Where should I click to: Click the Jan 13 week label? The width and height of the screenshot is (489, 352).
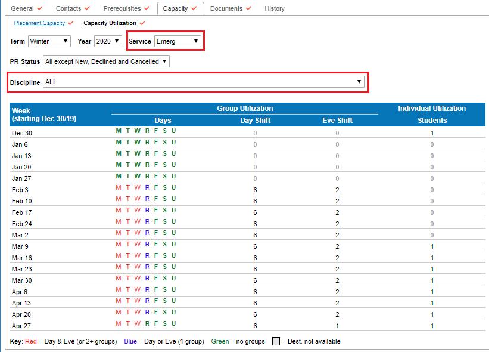point(21,156)
